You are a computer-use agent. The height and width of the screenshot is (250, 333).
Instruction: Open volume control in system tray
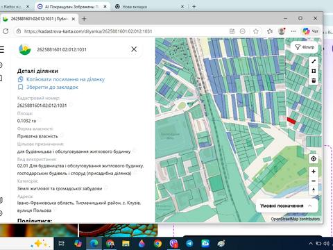pyautogui.click(x=327, y=244)
